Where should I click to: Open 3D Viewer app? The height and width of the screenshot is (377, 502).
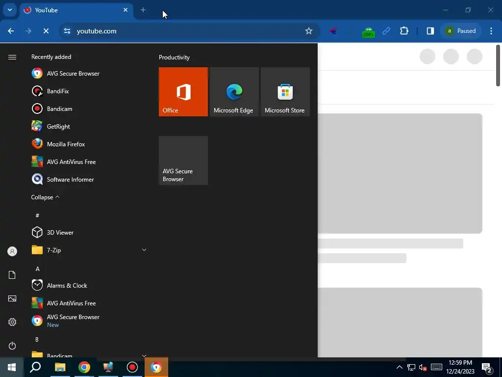[x=89, y=232]
